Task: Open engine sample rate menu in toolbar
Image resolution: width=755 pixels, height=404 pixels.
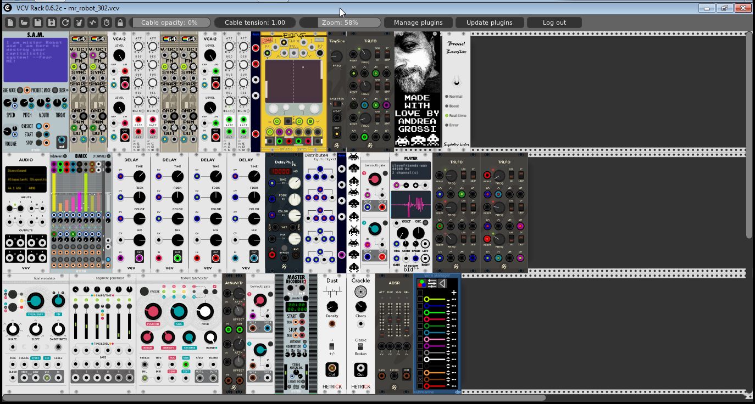Action: click(x=93, y=23)
